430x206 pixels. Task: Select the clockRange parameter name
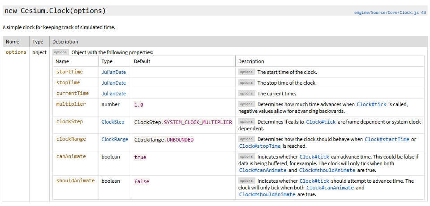(x=71, y=139)
